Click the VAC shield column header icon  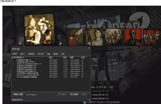point(15,58)
